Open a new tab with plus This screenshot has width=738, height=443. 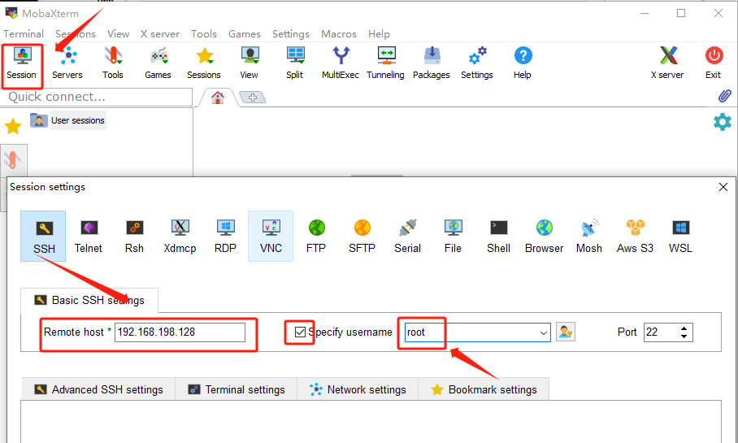[253, 98]
